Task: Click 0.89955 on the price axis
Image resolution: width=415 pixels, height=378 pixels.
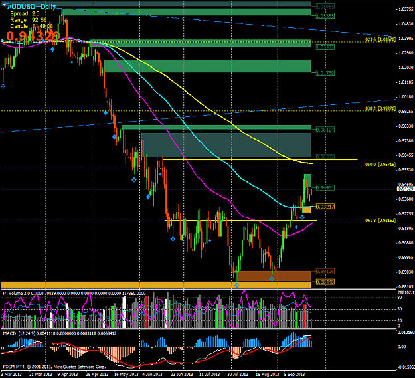Action: click(x=406, y=257)
